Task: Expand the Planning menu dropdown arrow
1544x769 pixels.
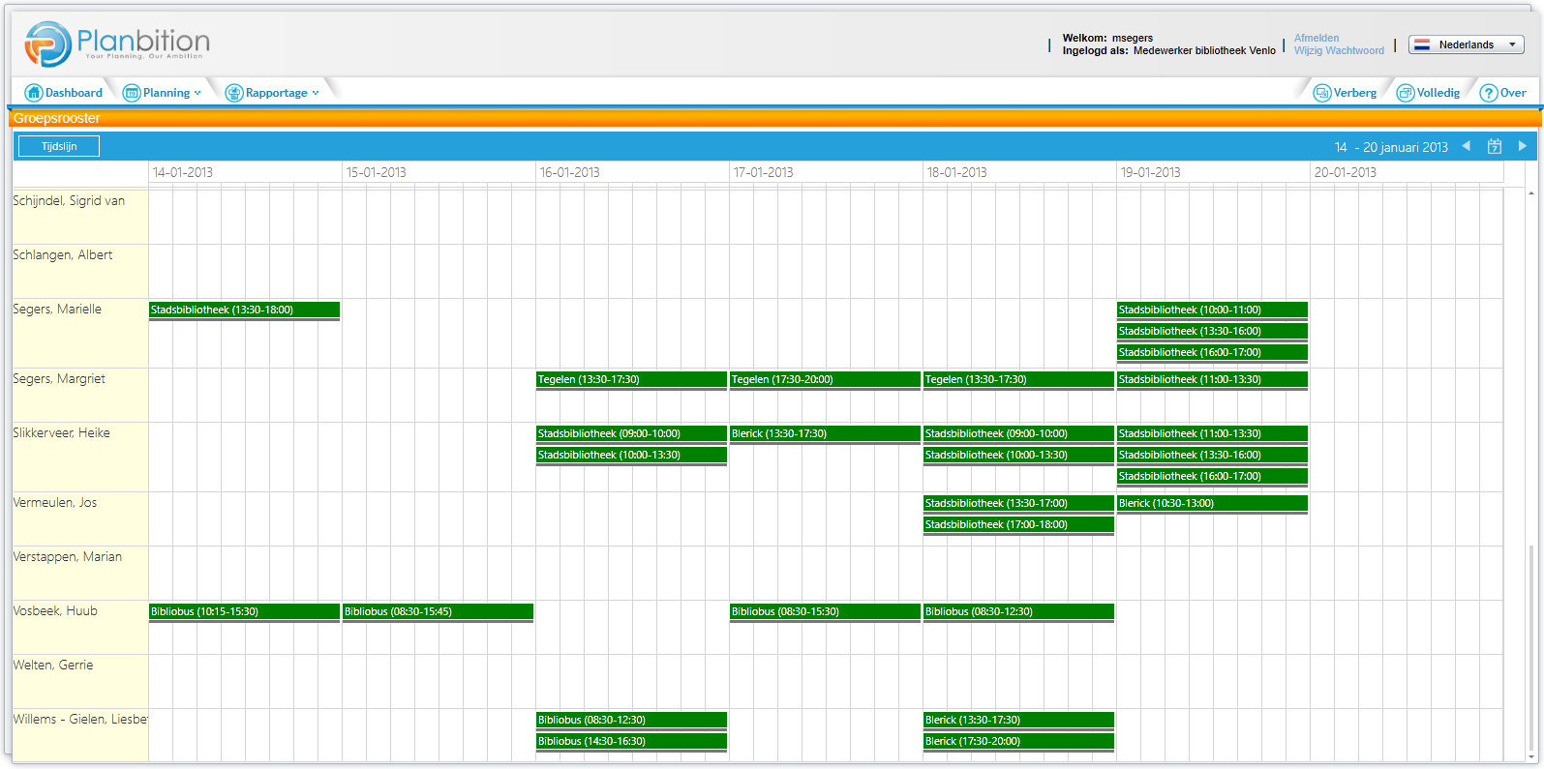Action: click(197, 93)
